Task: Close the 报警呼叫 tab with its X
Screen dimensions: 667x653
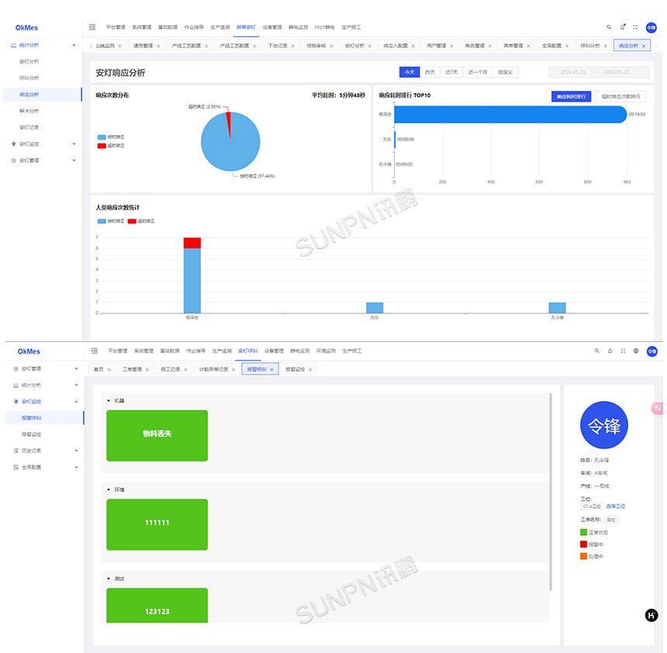Action: click(271, 370)
